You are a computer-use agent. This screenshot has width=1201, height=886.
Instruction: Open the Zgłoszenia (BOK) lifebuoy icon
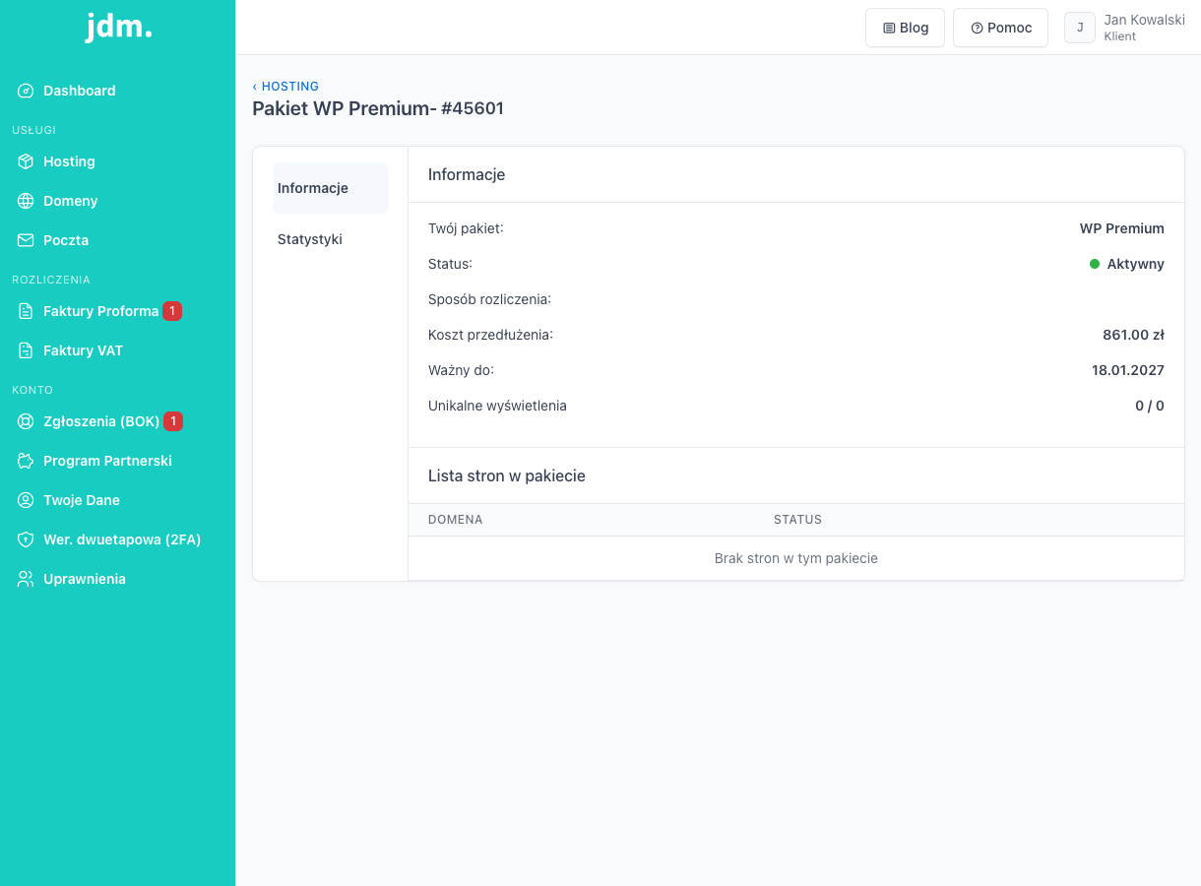tap(26, 421)
